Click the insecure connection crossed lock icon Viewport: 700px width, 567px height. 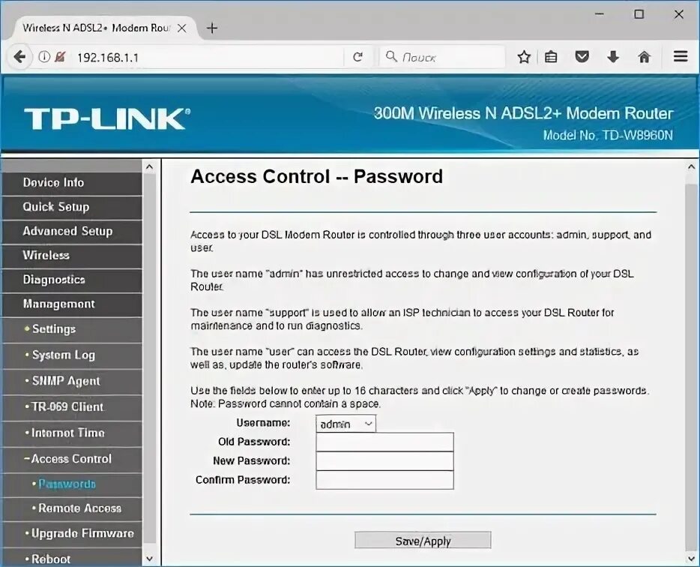pos(60,57)
